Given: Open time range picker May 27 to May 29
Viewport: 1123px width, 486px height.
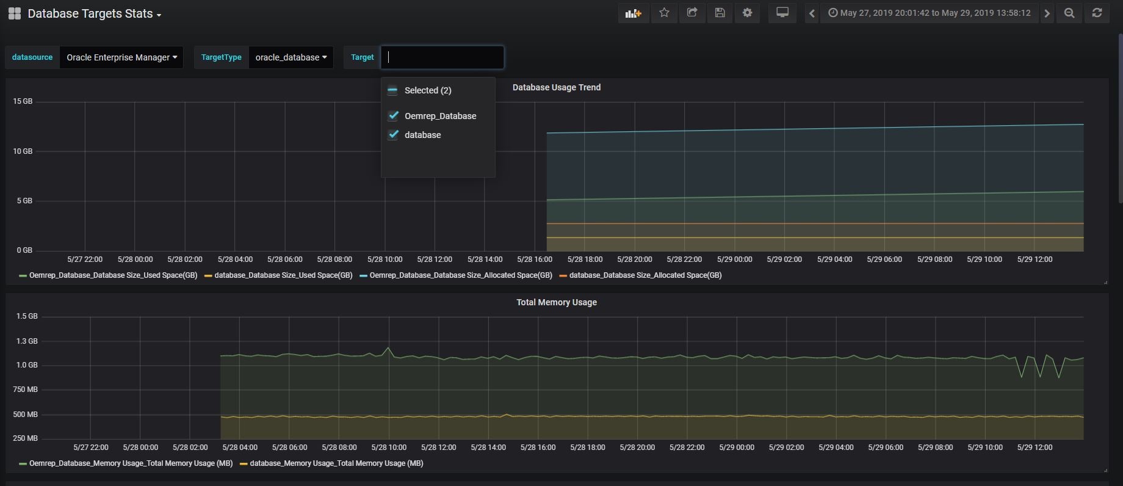Looking at the screenshot, I should coord(929,13).
